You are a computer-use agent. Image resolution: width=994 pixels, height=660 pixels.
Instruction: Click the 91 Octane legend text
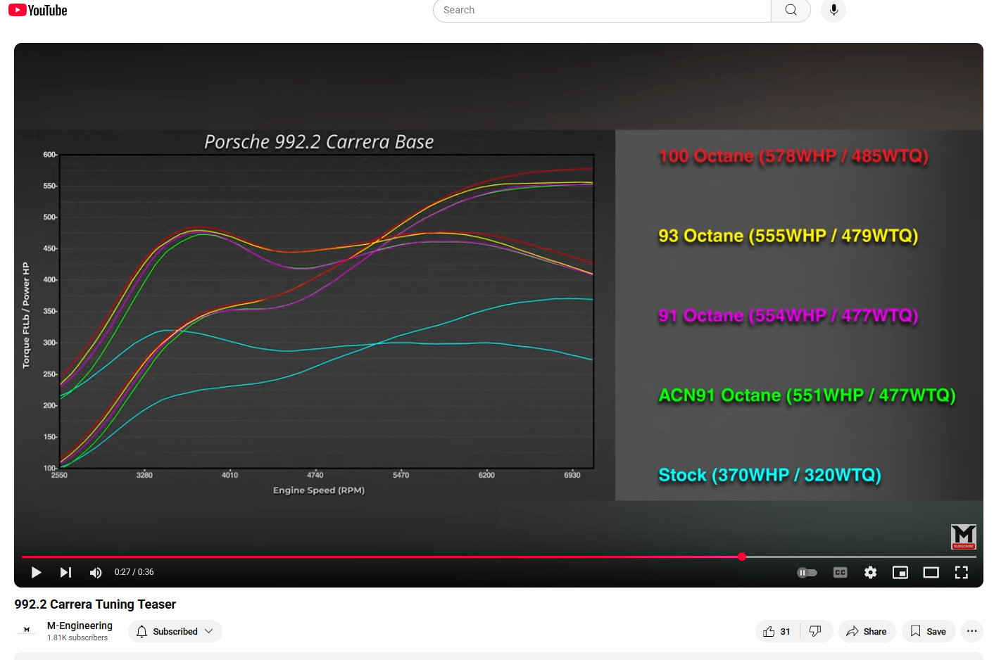[x=788, y=315]
